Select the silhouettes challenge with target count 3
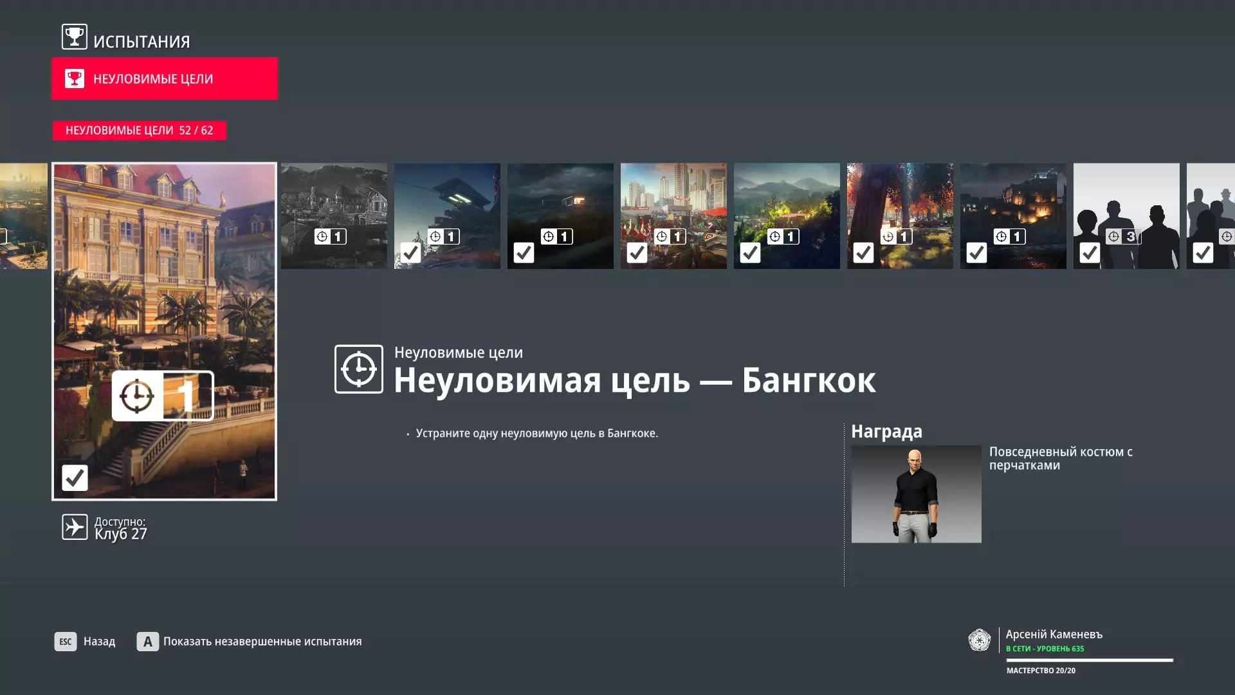 tap(1126, 216)
